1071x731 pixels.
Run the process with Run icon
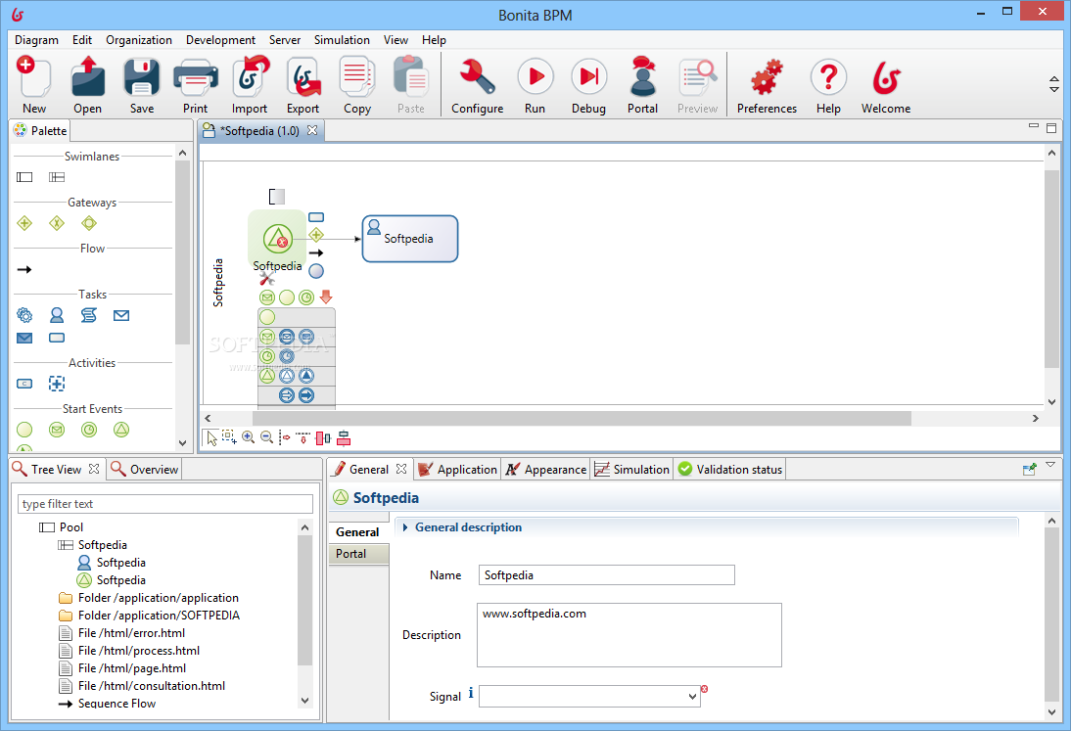pos(535,76)
